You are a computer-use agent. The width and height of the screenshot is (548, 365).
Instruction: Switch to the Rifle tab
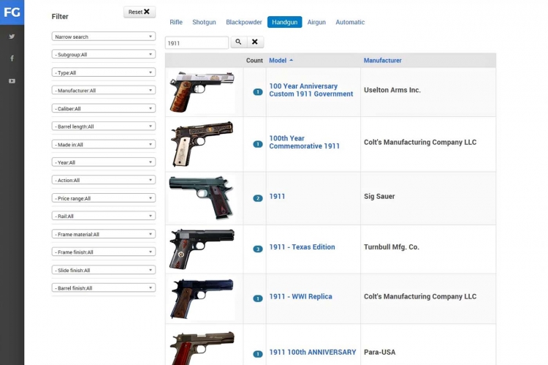[x=176, y=22]
